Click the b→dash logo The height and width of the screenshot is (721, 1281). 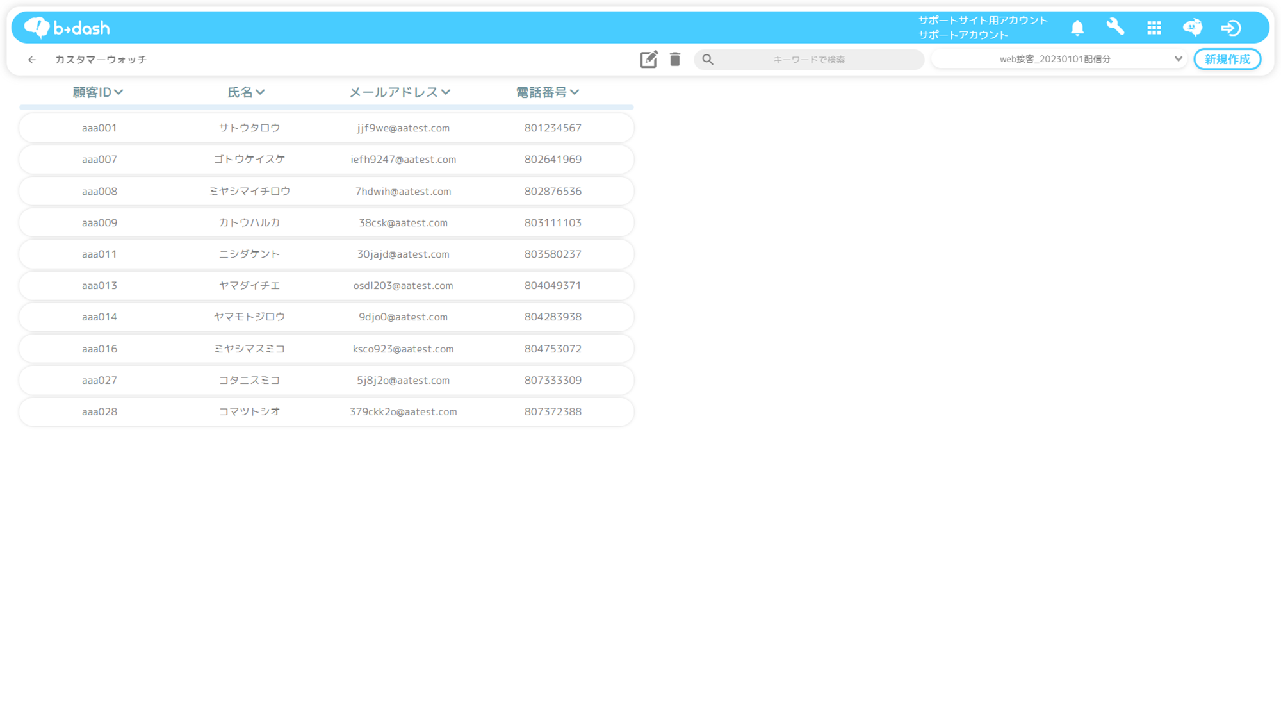[67, 28]
